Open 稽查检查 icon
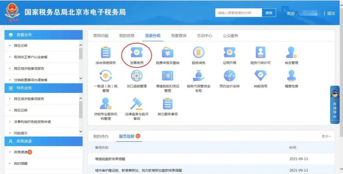Viewport: 343px width, 174px height. (x=291, y=76)
